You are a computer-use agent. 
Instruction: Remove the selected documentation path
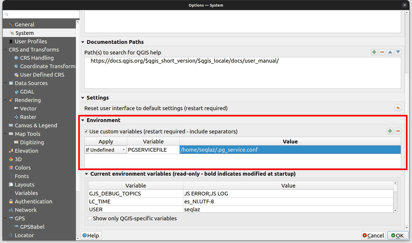[x=382, y=52]
